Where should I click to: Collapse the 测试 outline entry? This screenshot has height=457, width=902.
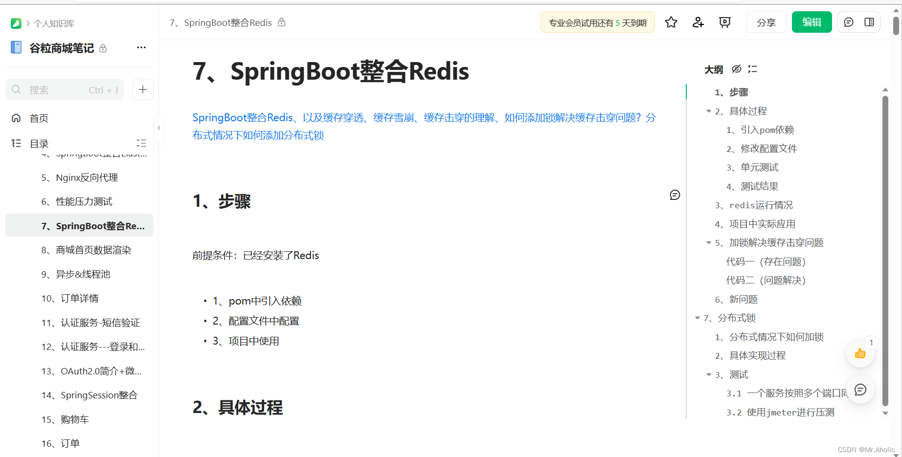click(709, 374)
